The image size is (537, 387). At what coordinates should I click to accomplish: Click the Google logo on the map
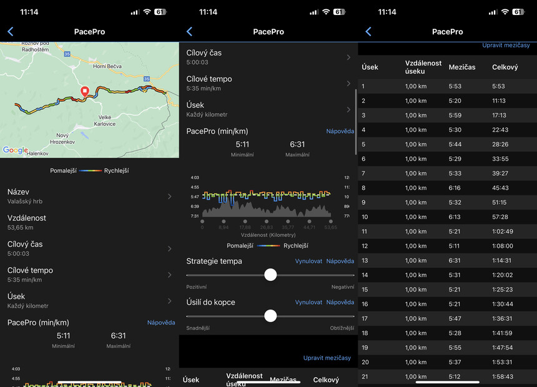16,150
